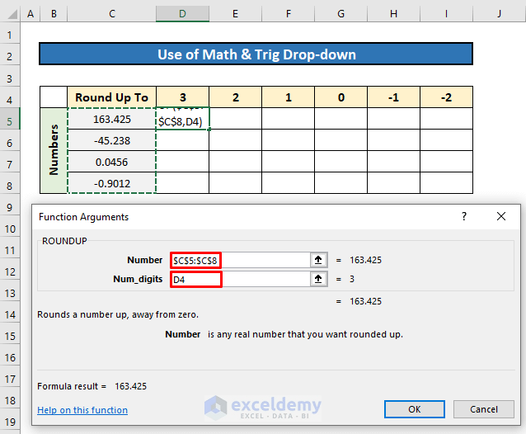Select column header F

289,14
